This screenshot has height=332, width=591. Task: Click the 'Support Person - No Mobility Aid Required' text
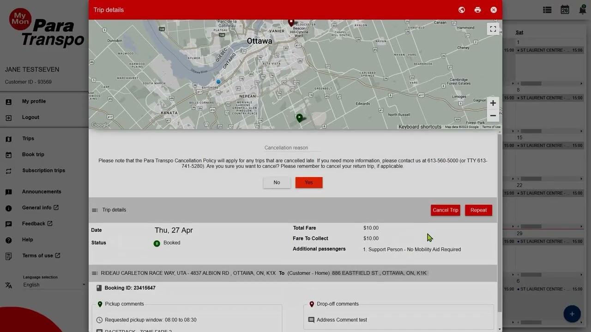click(x=415, y=249)
